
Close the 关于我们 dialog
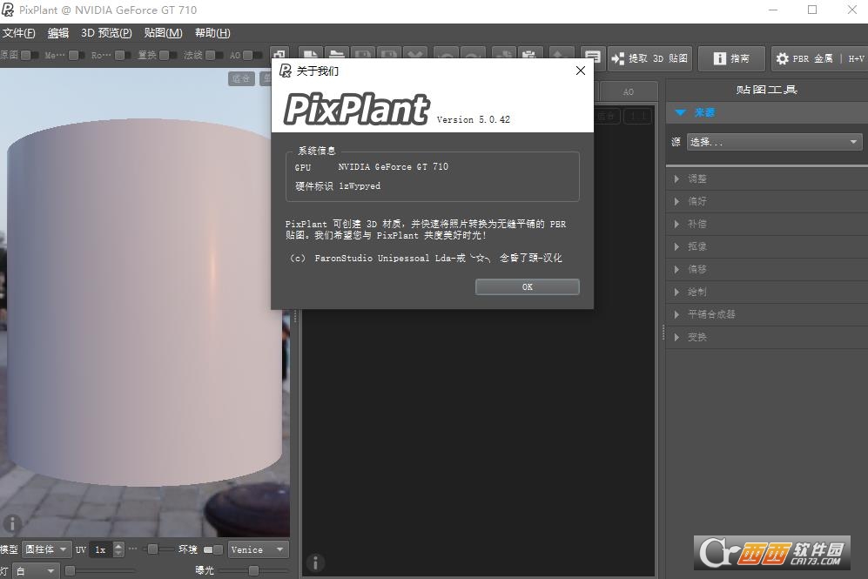[x=580, y=71]
